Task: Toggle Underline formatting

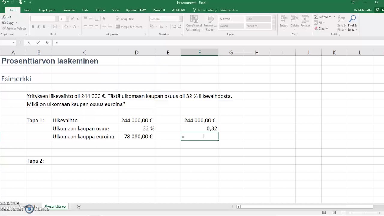Action: click(44, 27)
